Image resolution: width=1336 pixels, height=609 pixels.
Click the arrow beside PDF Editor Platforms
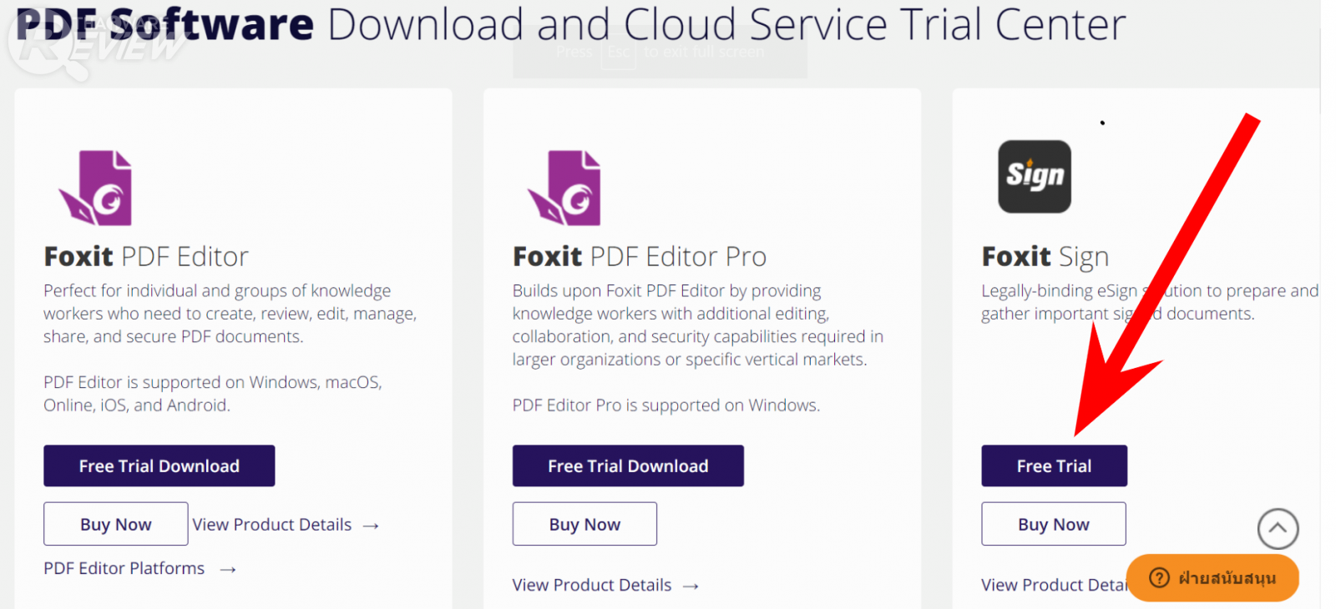point(228,570)
